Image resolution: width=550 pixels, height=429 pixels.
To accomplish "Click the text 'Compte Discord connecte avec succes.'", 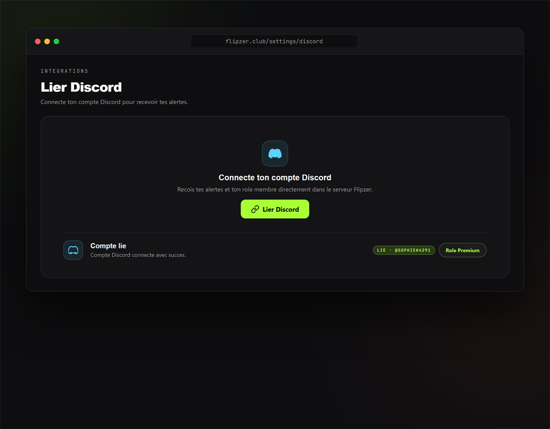I will pyautogui.click(x=138, y=255).
